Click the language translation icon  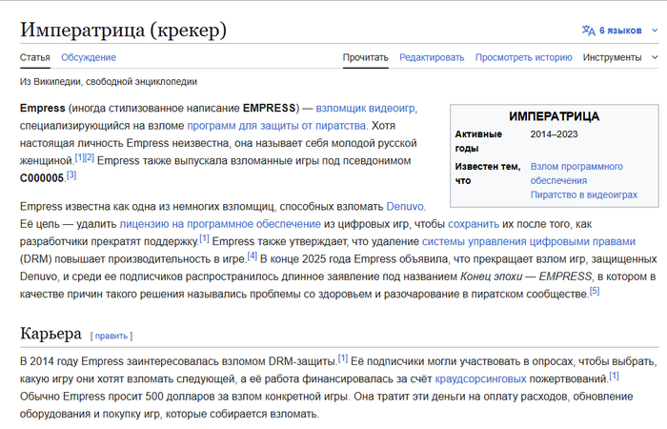click(588, 31)
